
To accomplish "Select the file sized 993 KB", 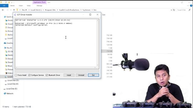I will [x=109, y=64].
